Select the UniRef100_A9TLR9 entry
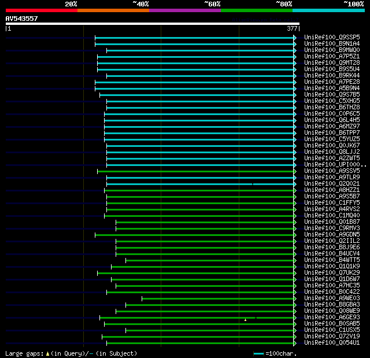 pyautogui.click(x=332, y=178)
